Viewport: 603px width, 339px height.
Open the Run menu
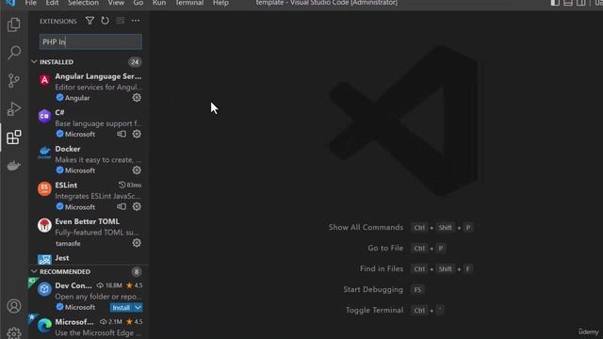[159, 3]
